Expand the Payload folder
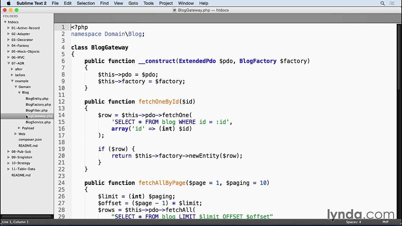This screenshot has height=226, width=402. click(19, 128)
